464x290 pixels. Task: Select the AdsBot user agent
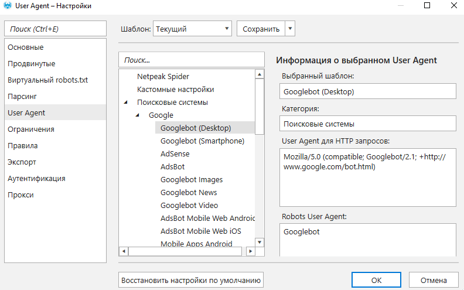click(172, 166)
